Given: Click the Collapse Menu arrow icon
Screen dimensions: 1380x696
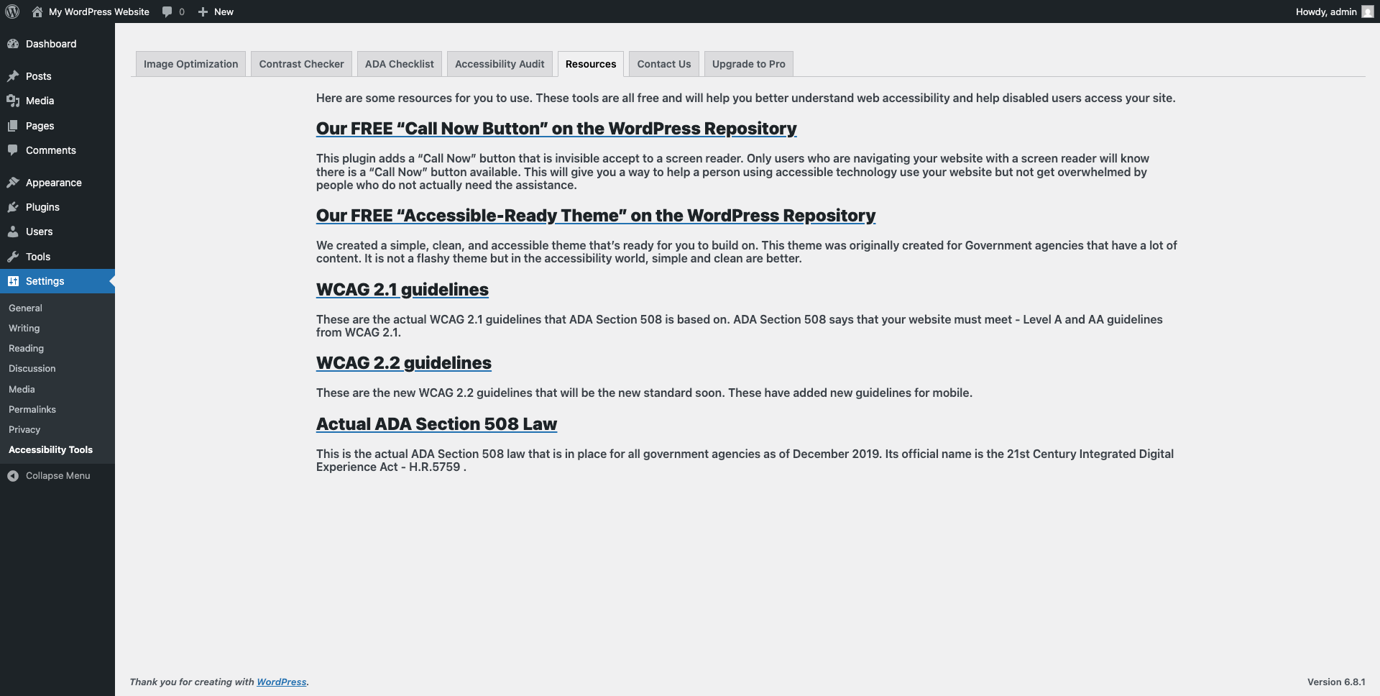Looking at the screenshot, I should 13,476.
